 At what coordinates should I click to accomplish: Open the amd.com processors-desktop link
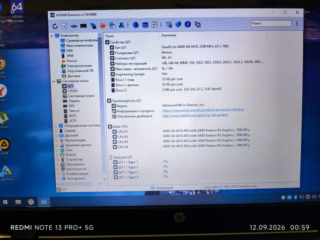click(x=203, y=110)
